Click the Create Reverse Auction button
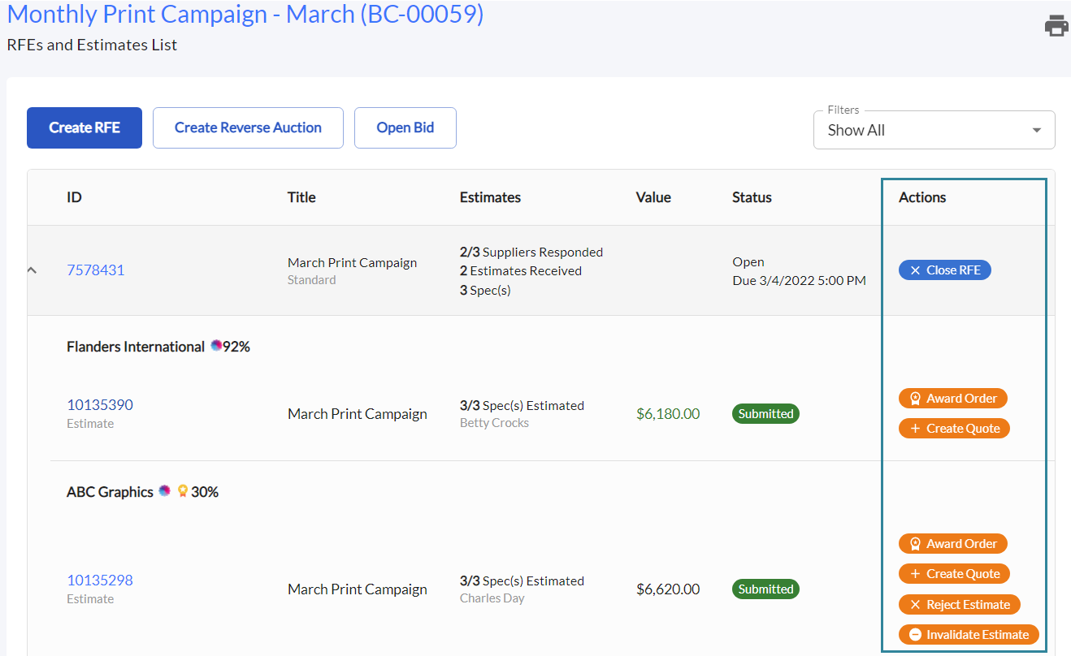This screenshot has width=1071, height=656. [x=248, y=127]
